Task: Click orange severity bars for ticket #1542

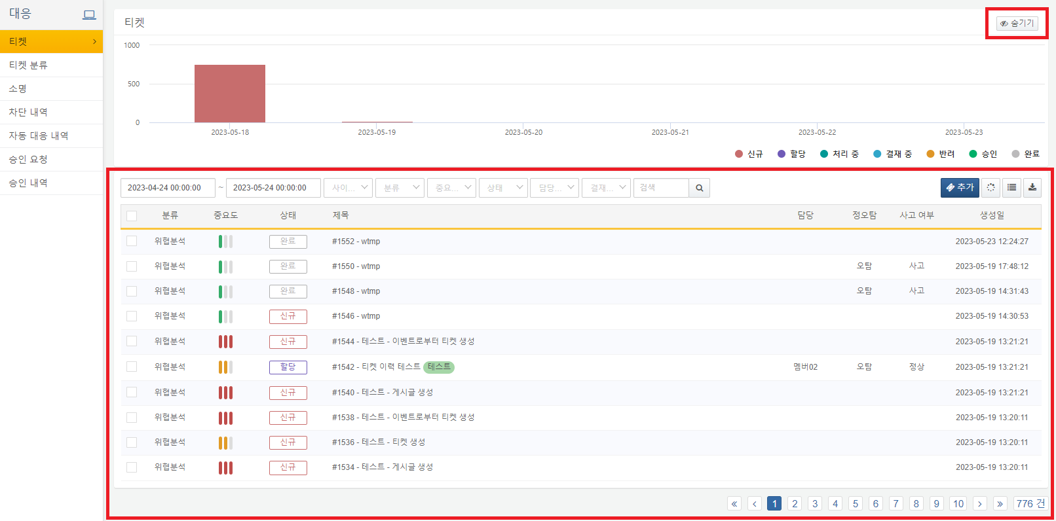Action: tap(225, 367)
